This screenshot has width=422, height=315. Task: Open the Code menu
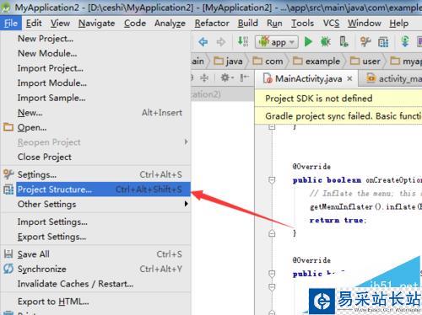click(135, 23)
